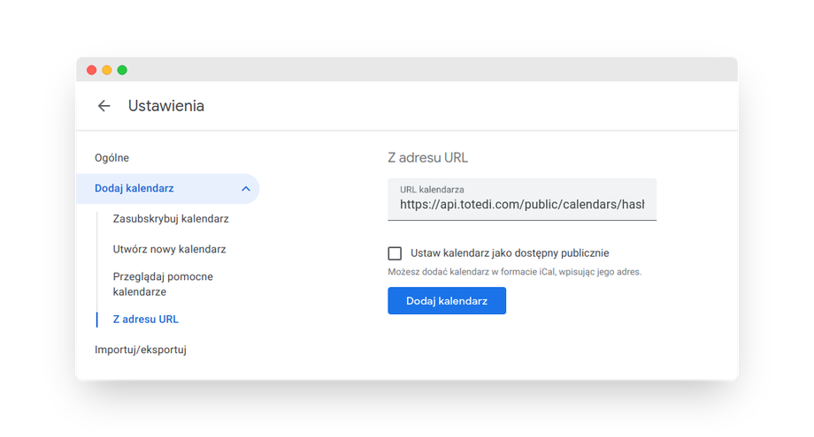Close the window with the red button

coord(91,70)
